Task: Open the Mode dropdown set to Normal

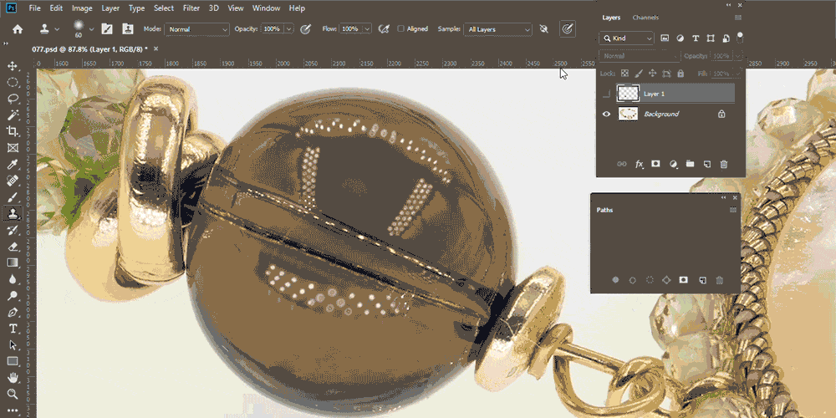Action: 196,29
